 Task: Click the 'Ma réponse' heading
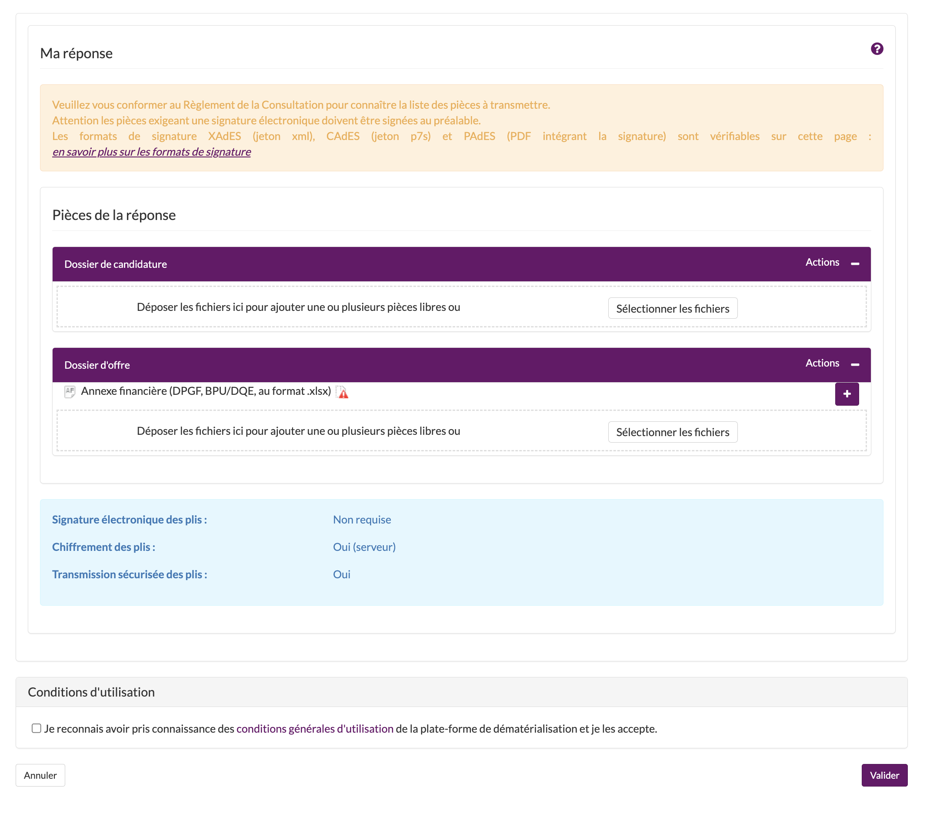click(77, 53)
